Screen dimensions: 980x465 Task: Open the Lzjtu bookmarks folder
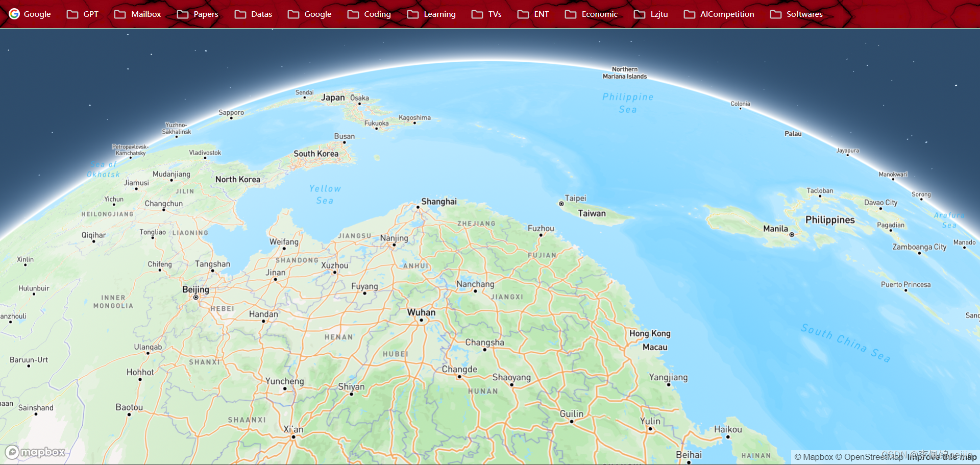click(651, 14)
